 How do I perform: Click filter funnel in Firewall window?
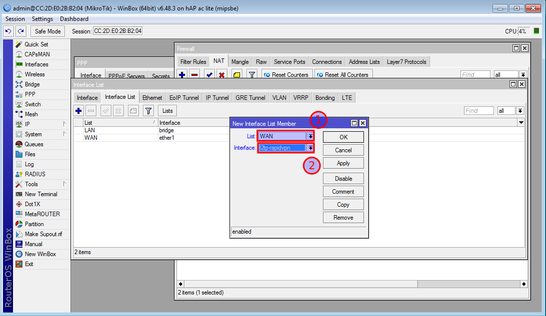tap(252, 75)
